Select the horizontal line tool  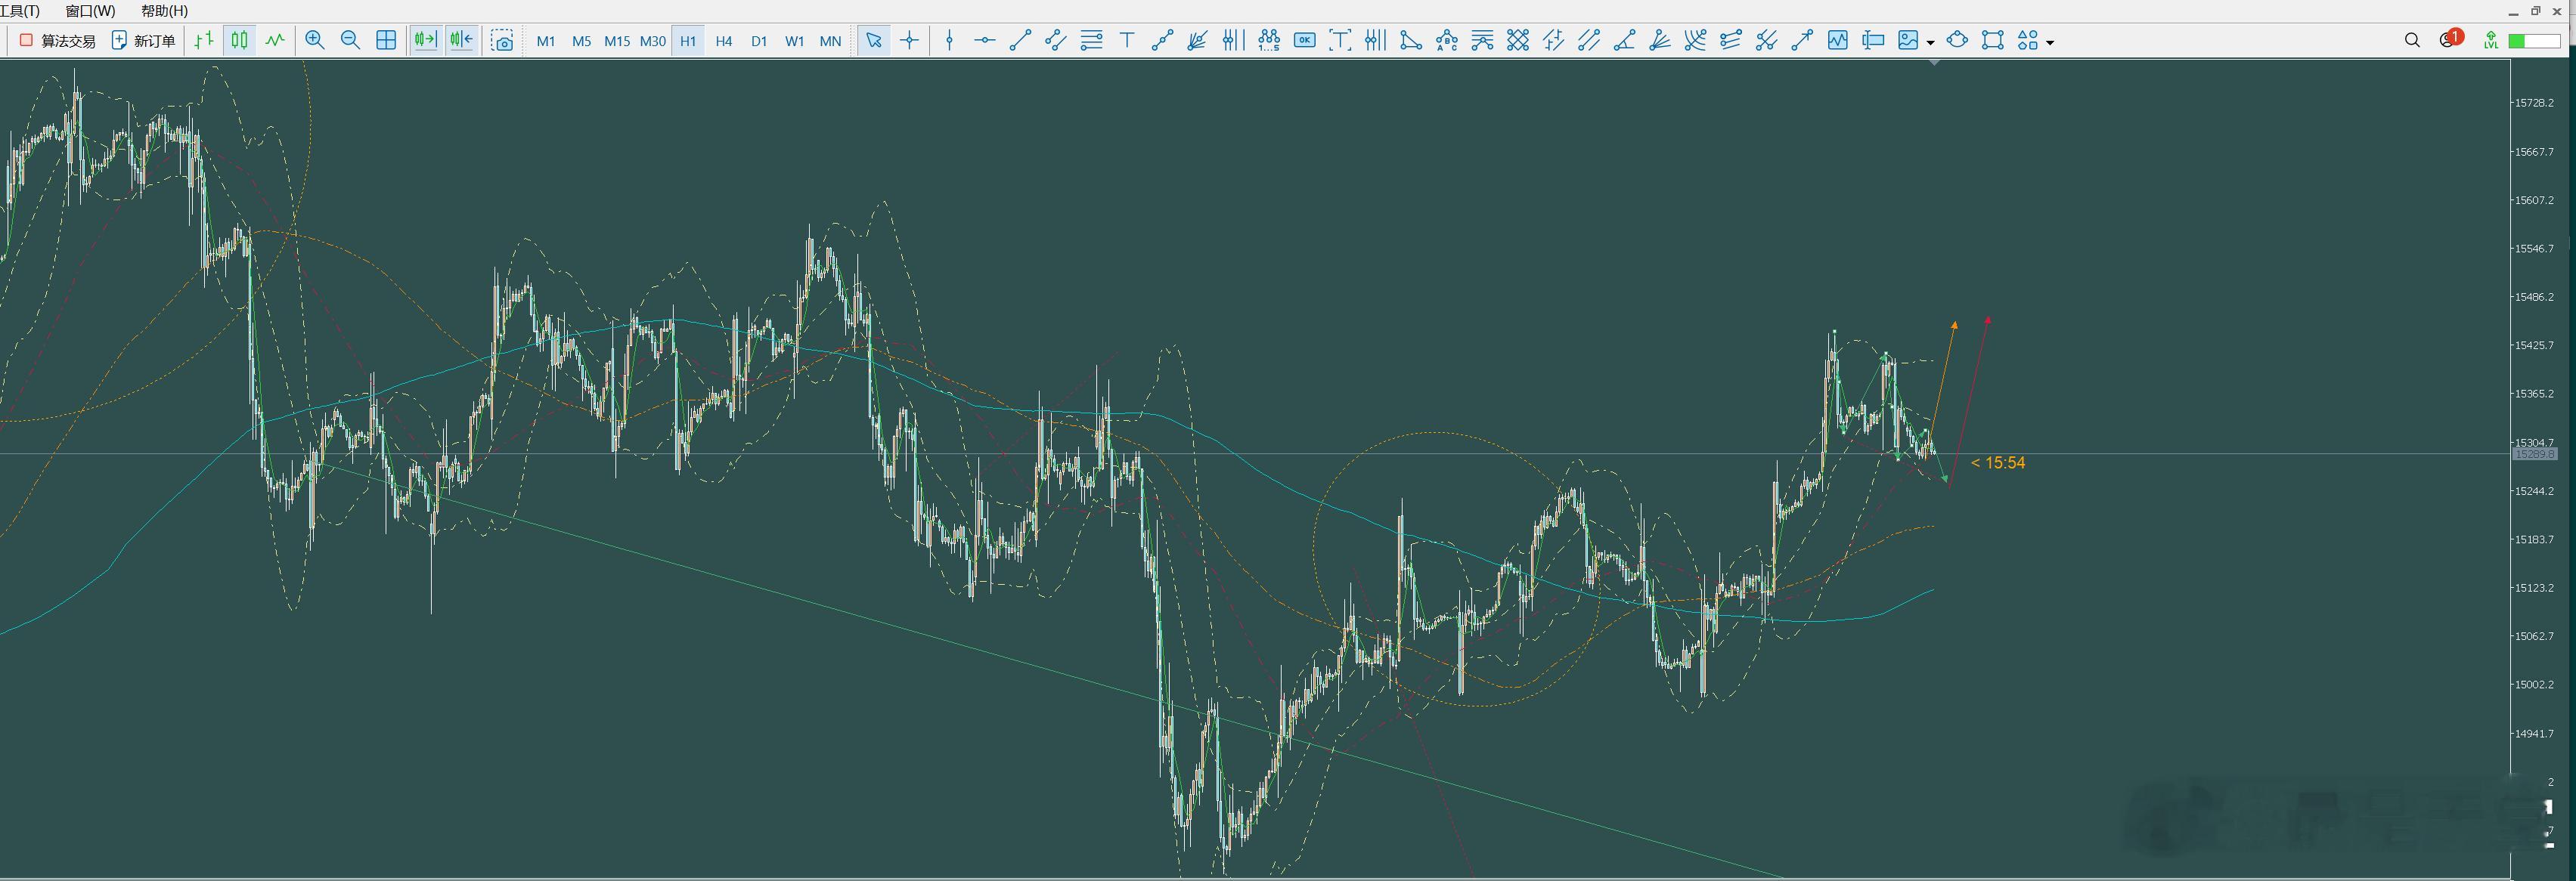point(985,40)
